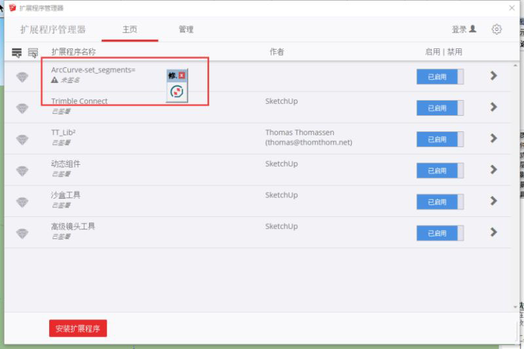
Task: Click the 扩展程序管理器 heading text
Action: 53,29
